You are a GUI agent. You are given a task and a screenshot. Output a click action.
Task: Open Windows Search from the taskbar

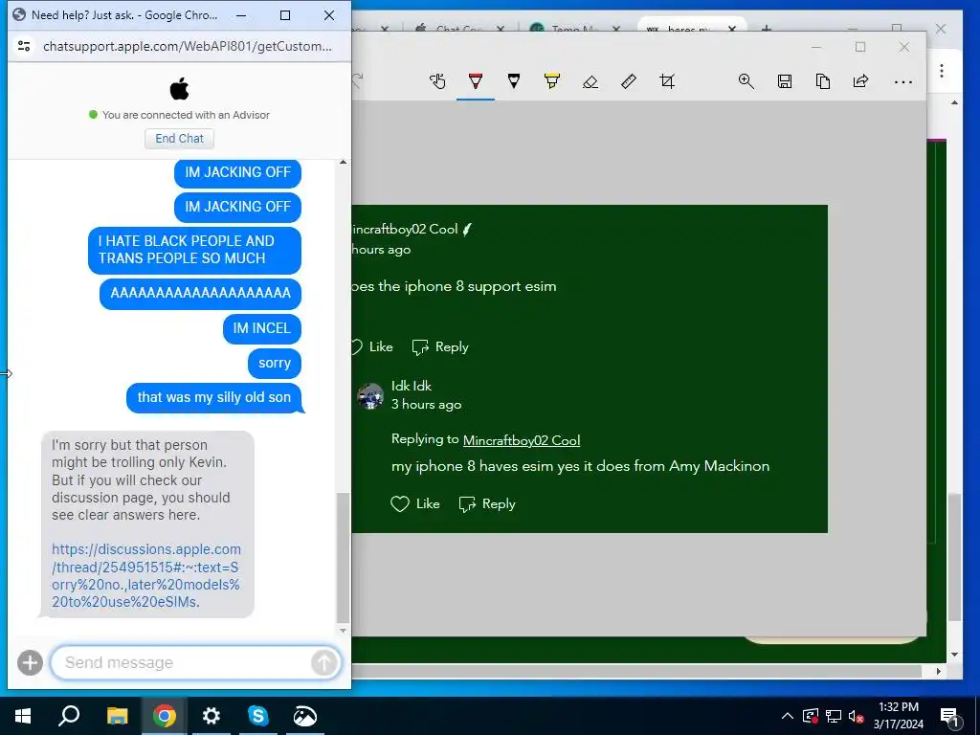(69, 716)
